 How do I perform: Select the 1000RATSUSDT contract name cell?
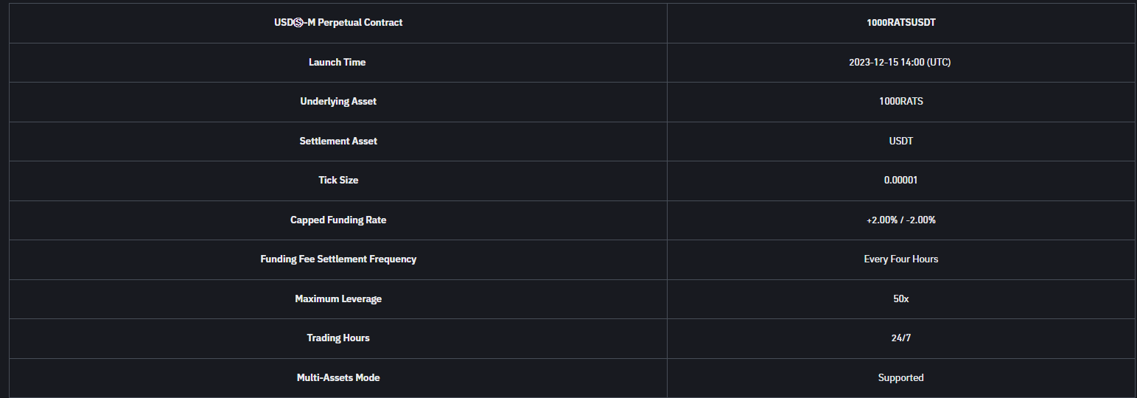900,22
